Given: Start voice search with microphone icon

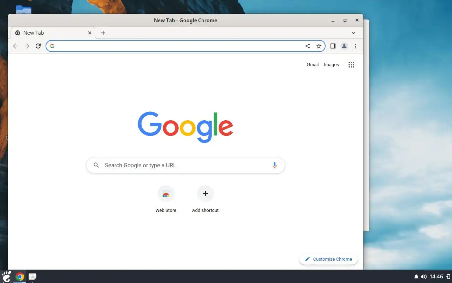Looking at the screenshot, I should tap(274, 165).
